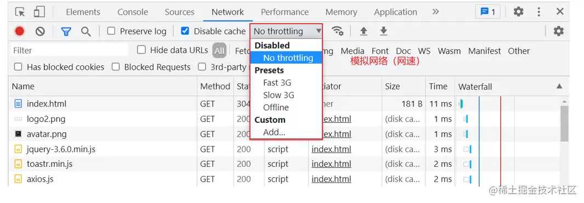Export HAR file download arrow icon
This screenshot has width=584, height=203.
[384, 31]
